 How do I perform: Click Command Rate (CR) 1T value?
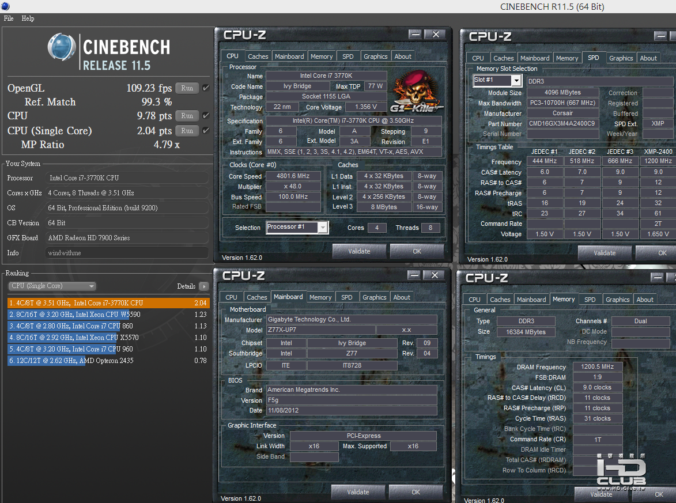(598, 440)
